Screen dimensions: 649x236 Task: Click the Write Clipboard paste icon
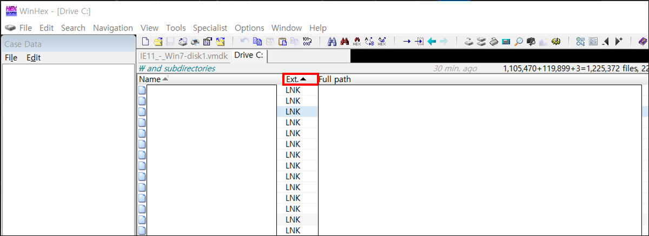pos(282,41)
